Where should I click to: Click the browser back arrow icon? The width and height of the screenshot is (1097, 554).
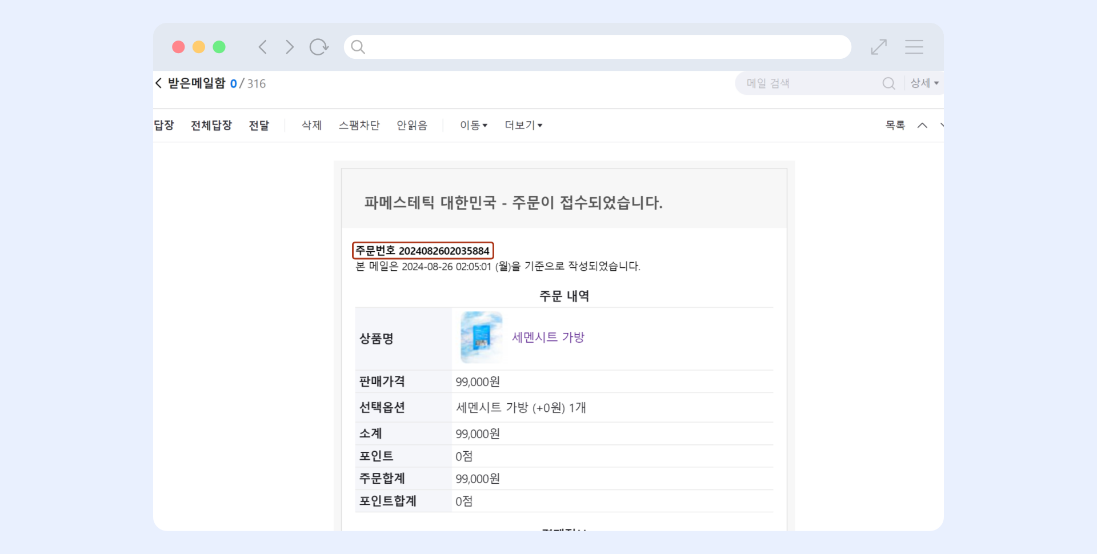[x=263, y=47]
